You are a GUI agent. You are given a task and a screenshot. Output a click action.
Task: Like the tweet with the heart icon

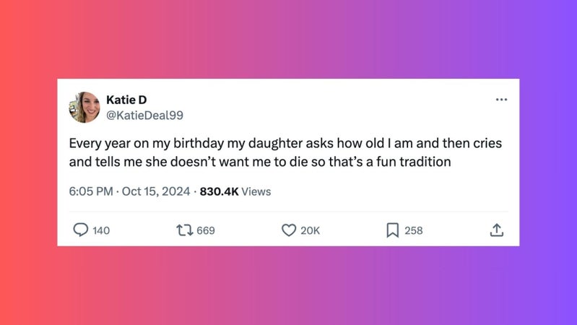pos(289,230)
